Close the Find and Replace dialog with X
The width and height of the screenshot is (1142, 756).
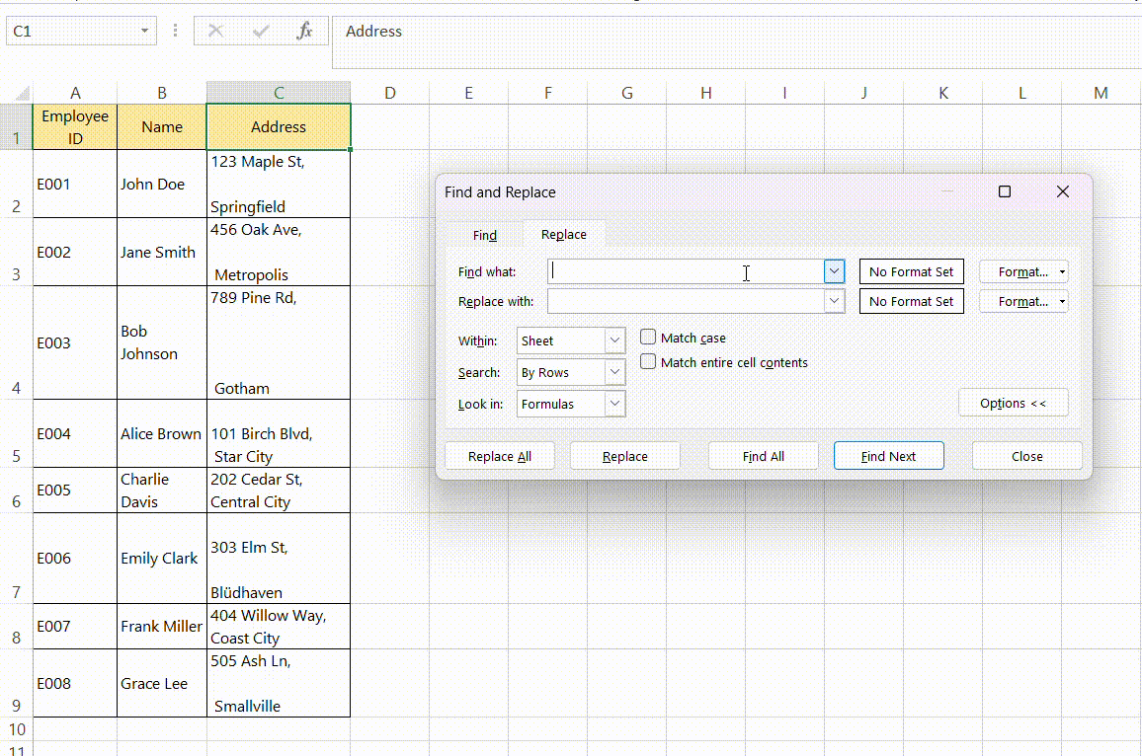[x=1063, y=191]
